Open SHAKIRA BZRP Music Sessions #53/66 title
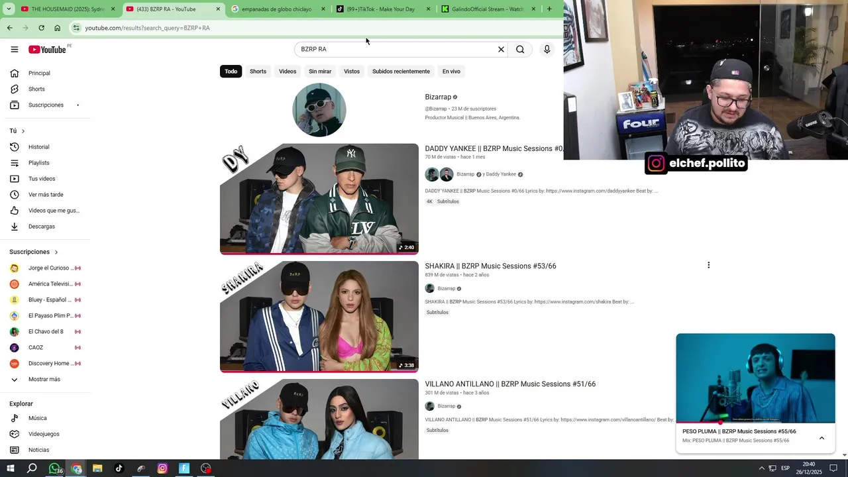848x477 pixels. (x=490, y=266)
